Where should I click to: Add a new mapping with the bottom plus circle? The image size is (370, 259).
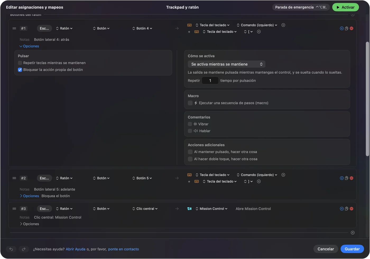pos(353,233)
